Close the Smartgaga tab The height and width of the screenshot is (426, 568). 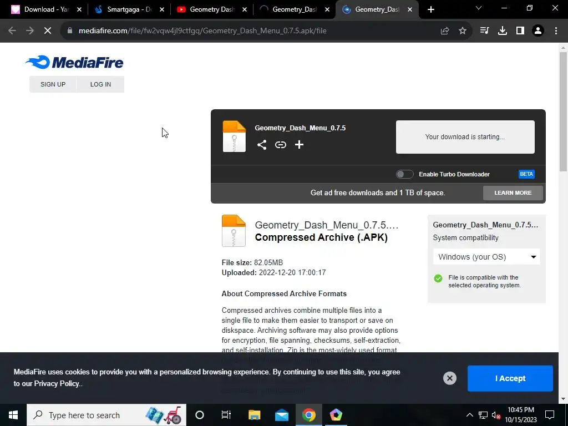(162, 9)
